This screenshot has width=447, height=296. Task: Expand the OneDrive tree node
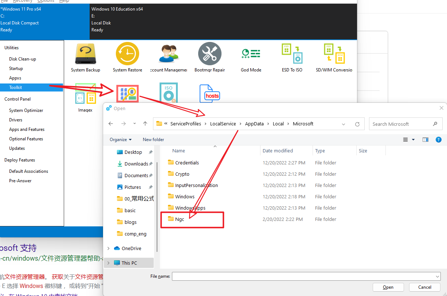(x=109, y=248)
